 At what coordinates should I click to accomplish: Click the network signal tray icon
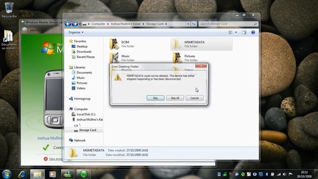click(279, 174)
